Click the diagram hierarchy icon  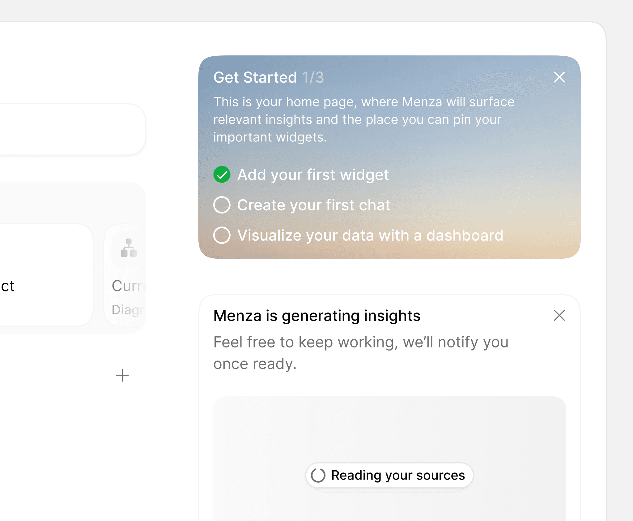129,248
